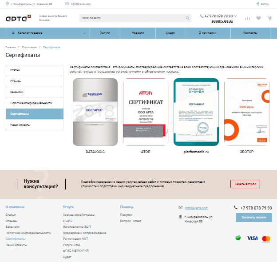
Task: Open footer ФГИС МЕРКУРИЙ link
Action: (76, 251)
